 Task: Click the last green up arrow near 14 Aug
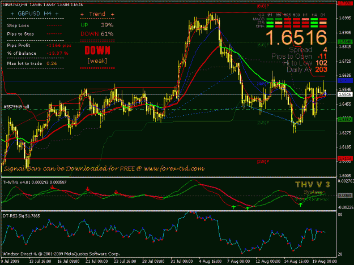click(301, 205)
